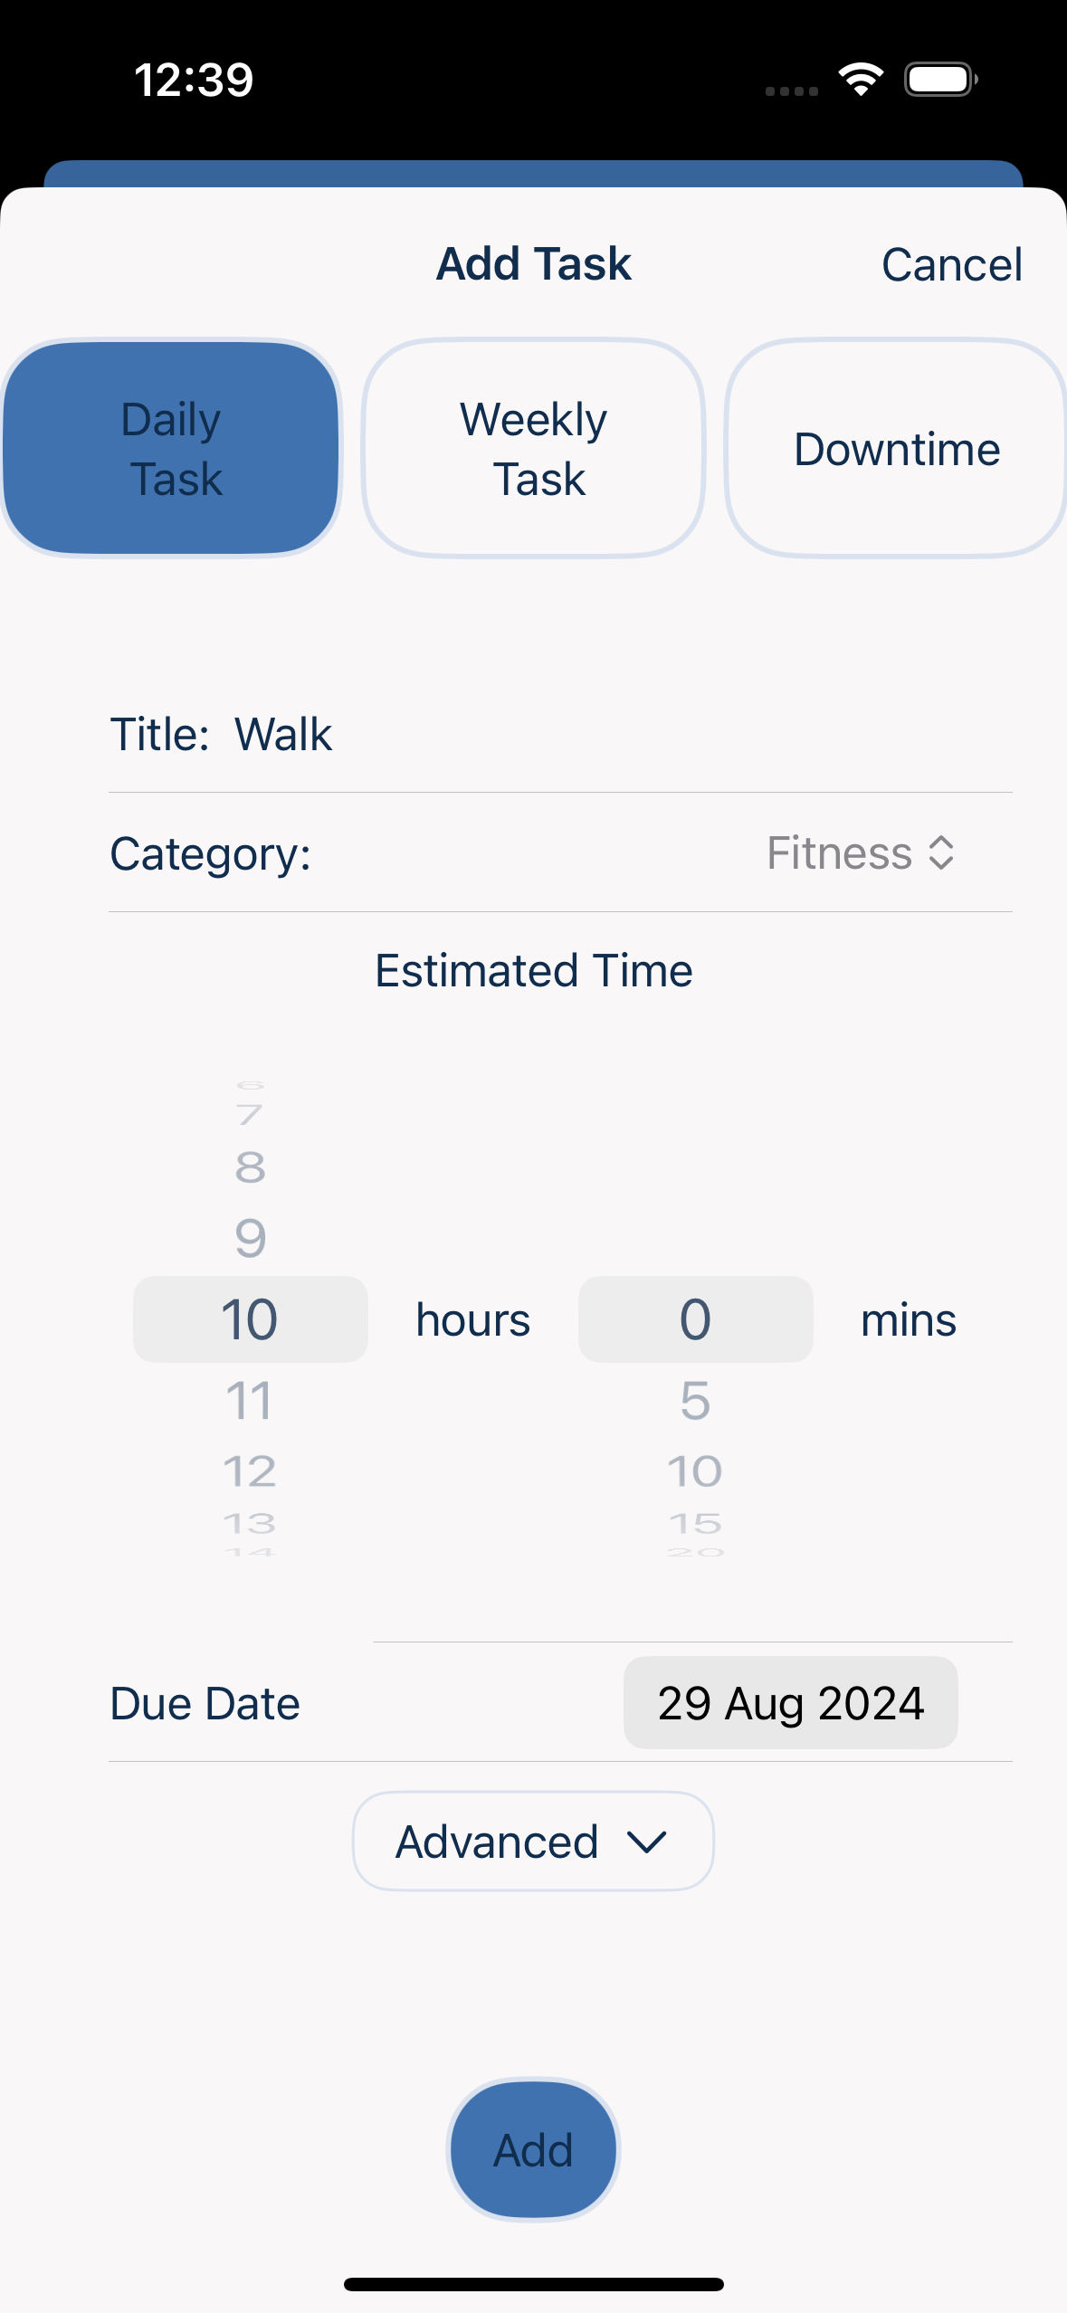Tap the Advanced chevron arrow
This screenshot has height=2313, width=1067.
(x=646, y=1842)
